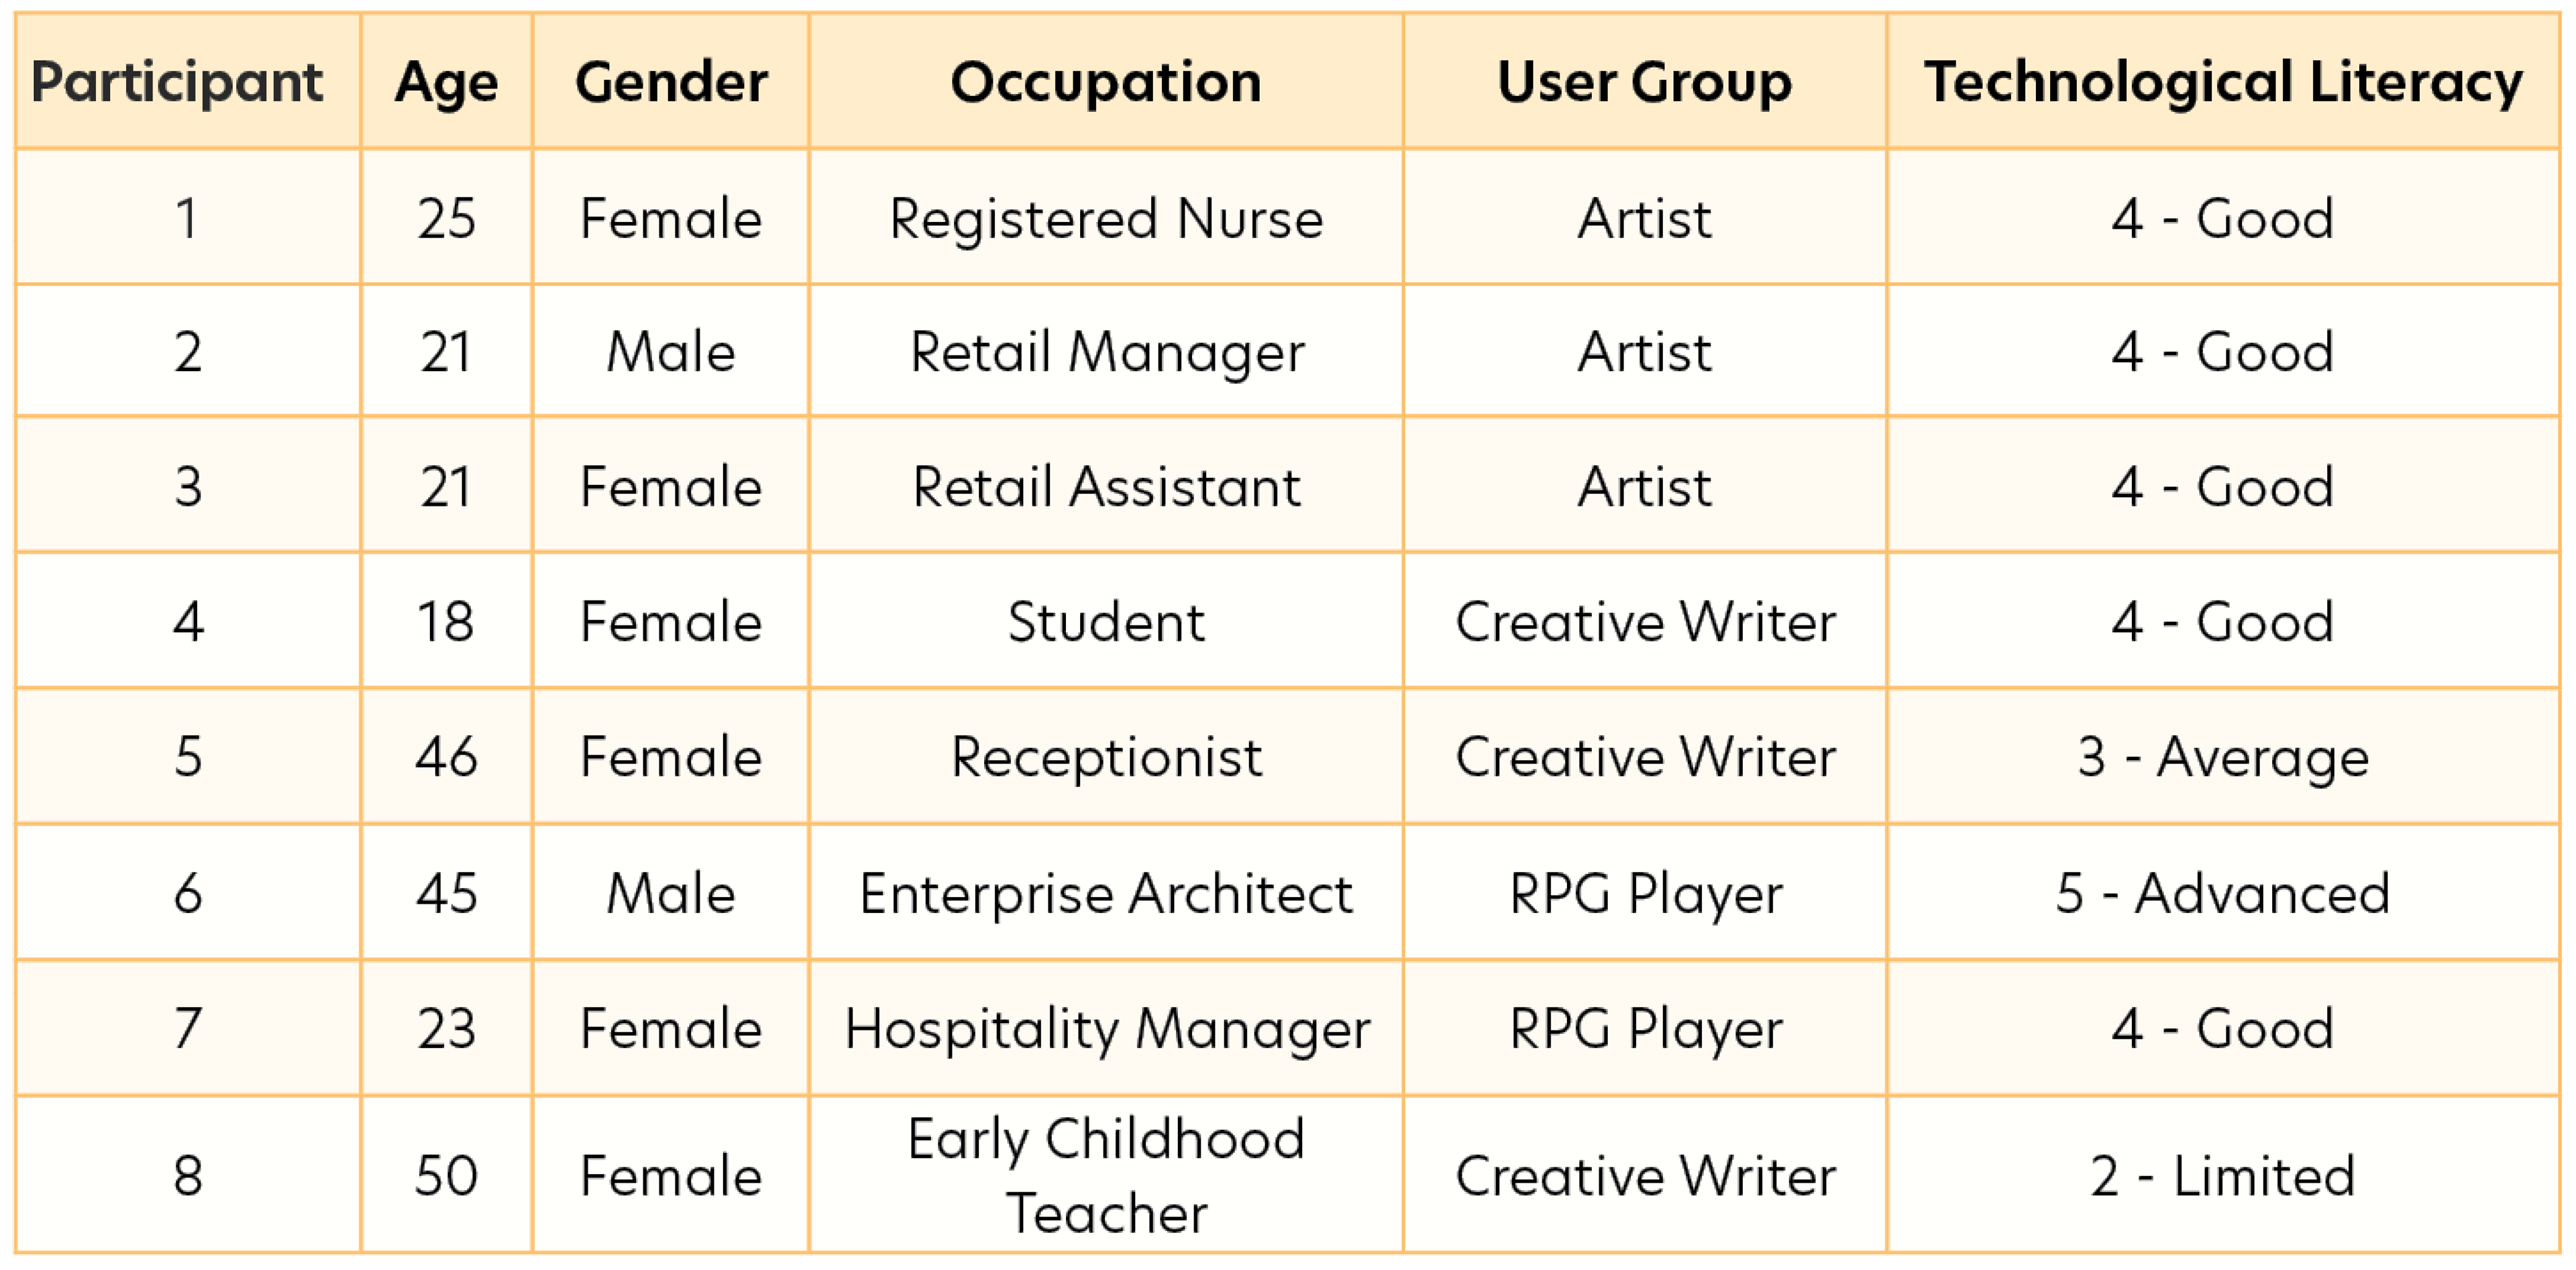2576x1270 pixels.
Task: Select the Retail Manager occupation cell
Action: pos(1106,351)
